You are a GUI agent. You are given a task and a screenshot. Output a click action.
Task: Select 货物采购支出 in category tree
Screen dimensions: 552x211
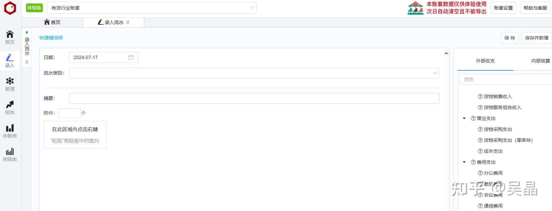click(x=498, y=129)
